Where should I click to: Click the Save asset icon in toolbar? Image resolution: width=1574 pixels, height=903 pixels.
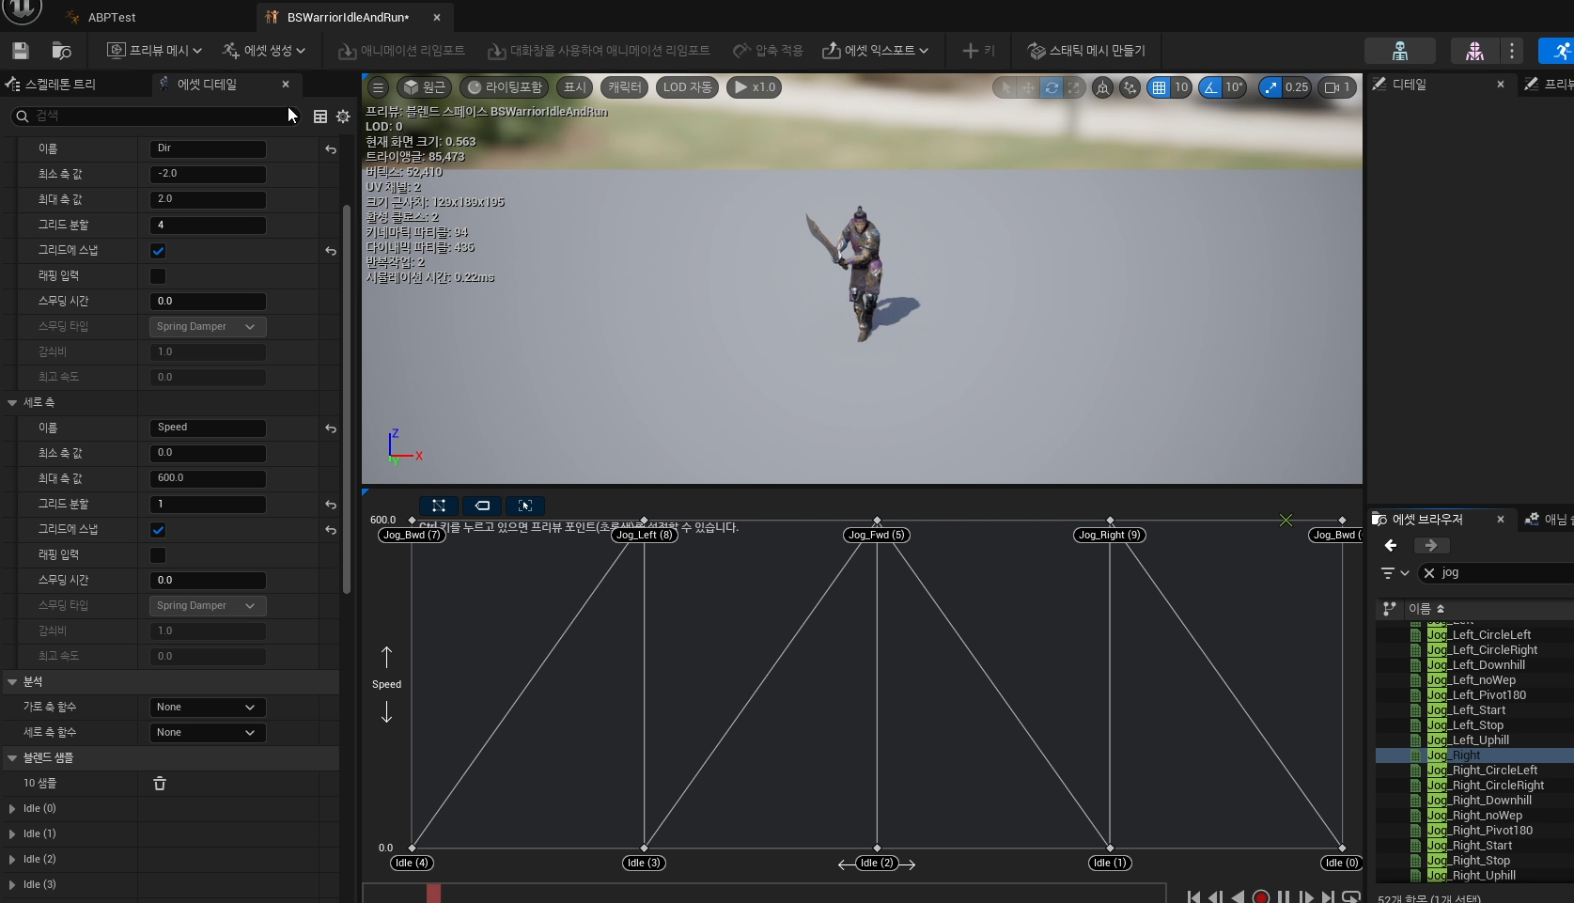pos(21,51)
